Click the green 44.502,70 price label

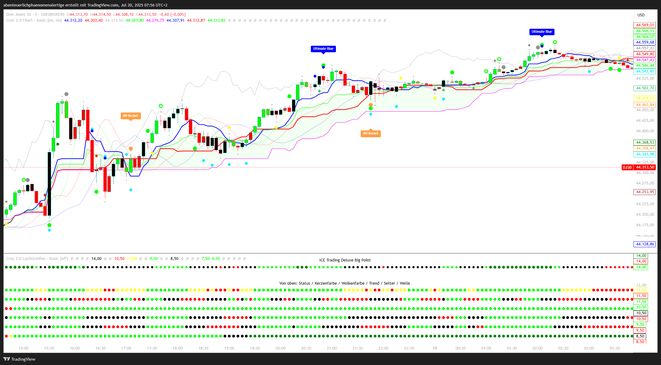tap(645, 88)
